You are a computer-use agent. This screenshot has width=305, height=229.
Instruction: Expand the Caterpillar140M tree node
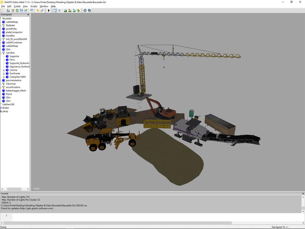click(x=3, y=77)
